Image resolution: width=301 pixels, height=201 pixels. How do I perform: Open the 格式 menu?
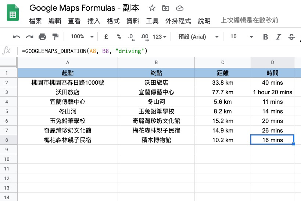(x=113, y=21)
